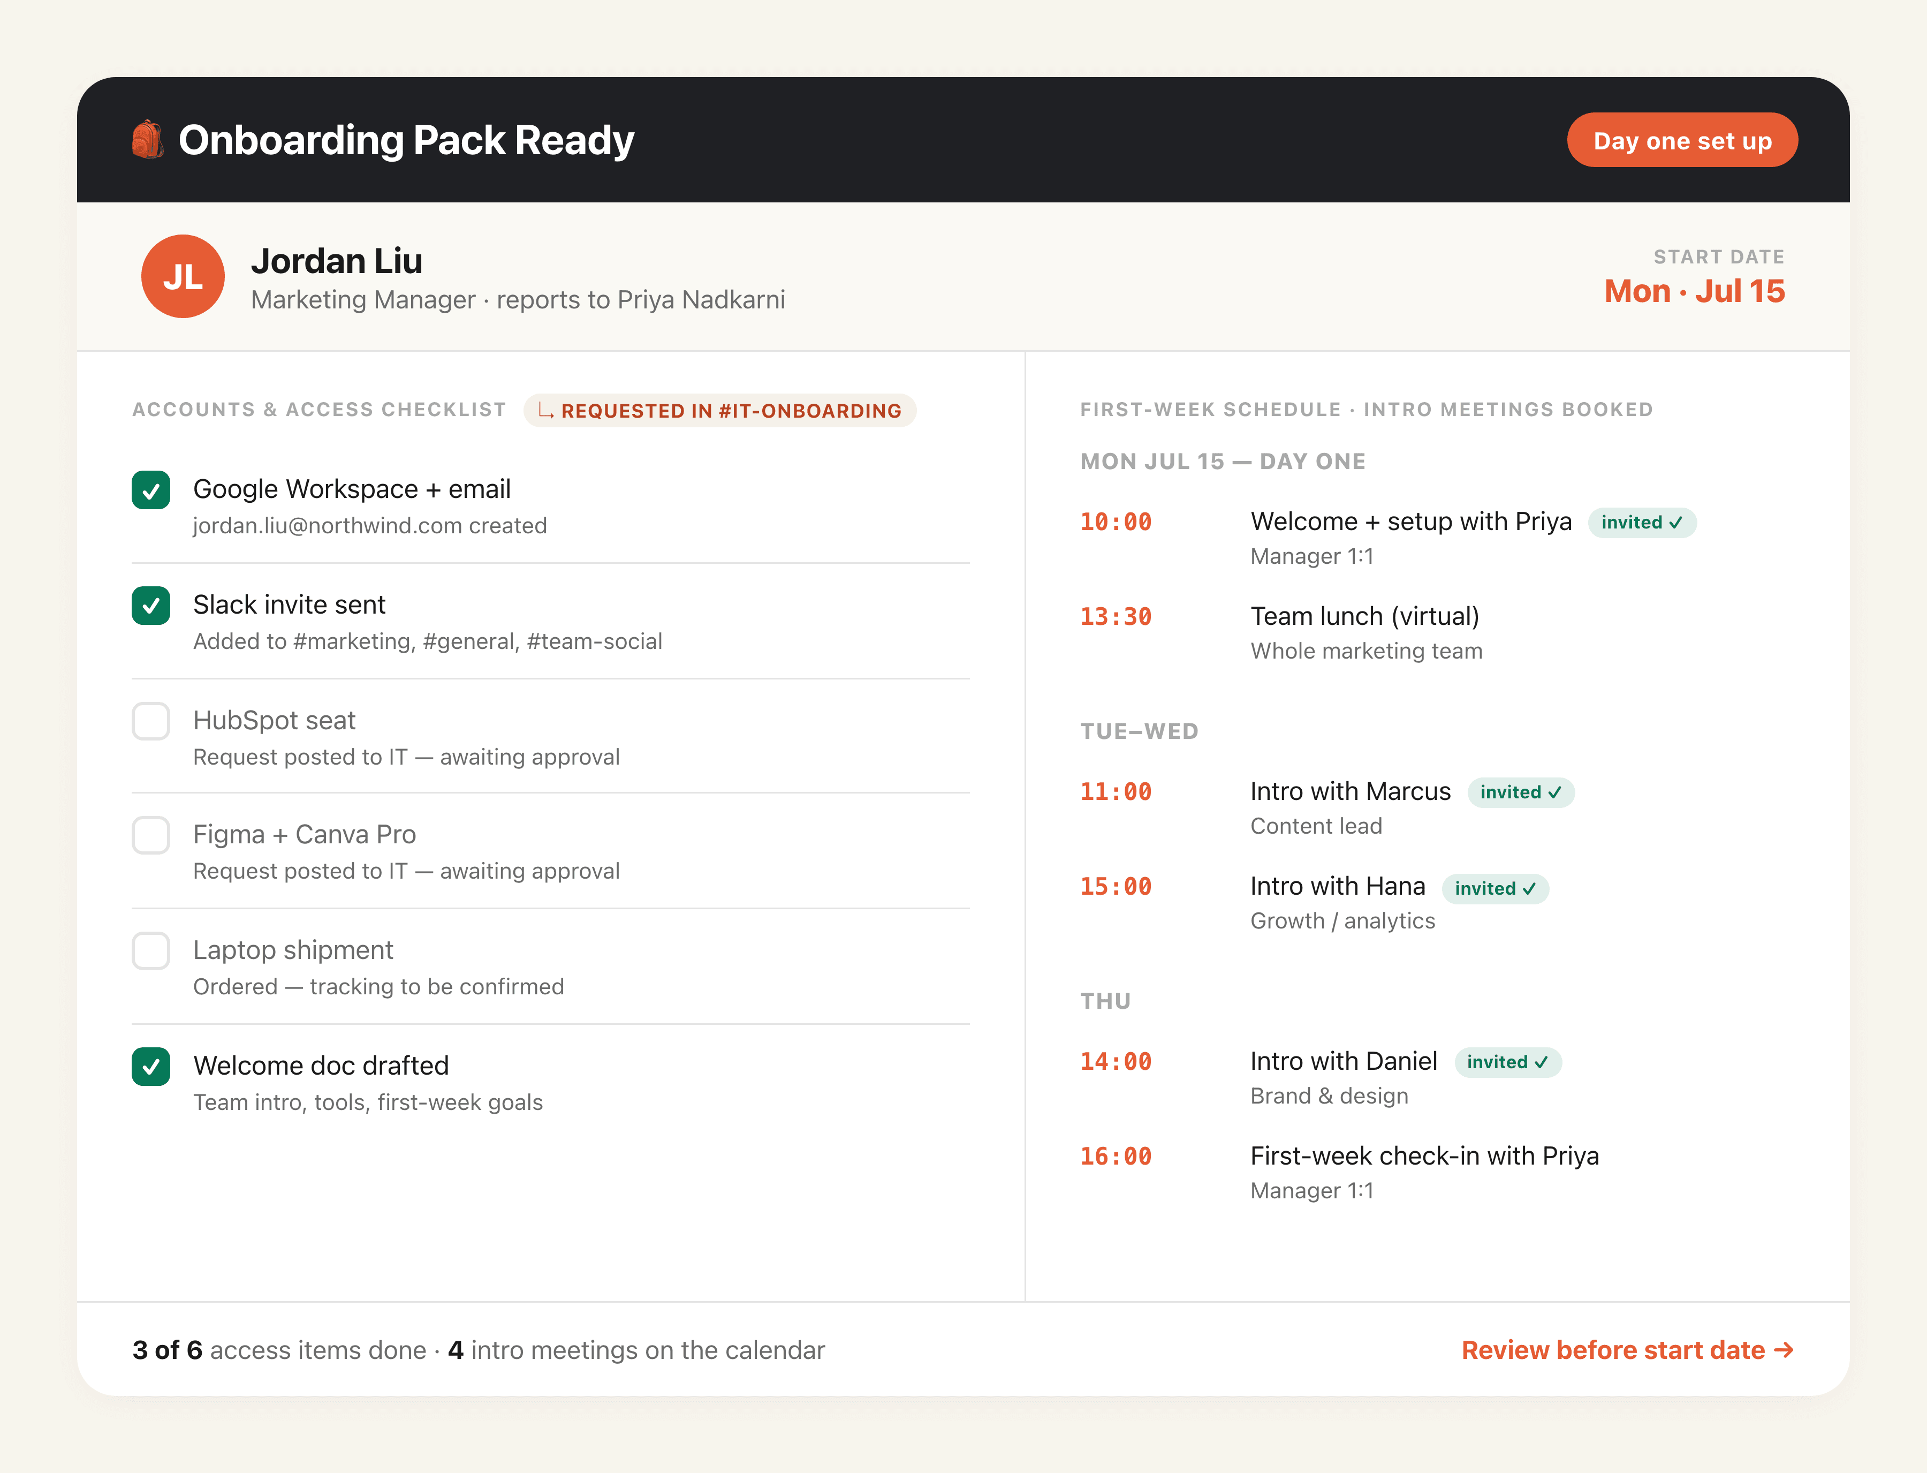Click invited badge beside Welcome + setup with Priya

[x=1641, y=523]
